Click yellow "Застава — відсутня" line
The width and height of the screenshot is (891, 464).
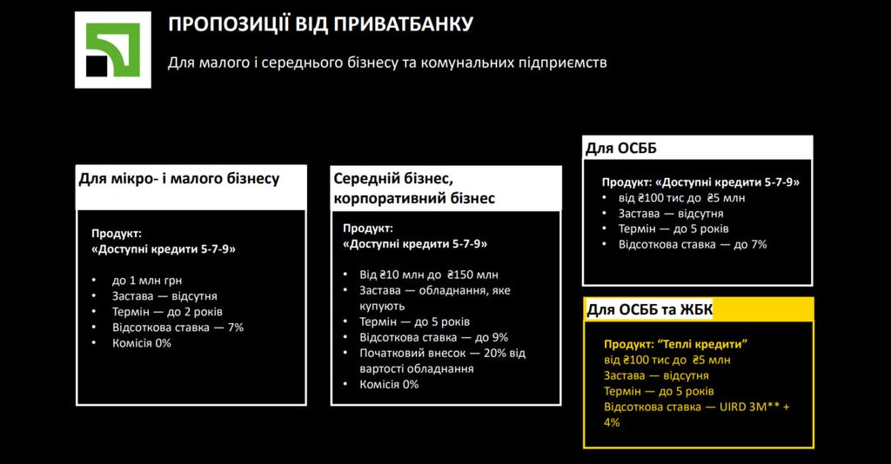656,375
